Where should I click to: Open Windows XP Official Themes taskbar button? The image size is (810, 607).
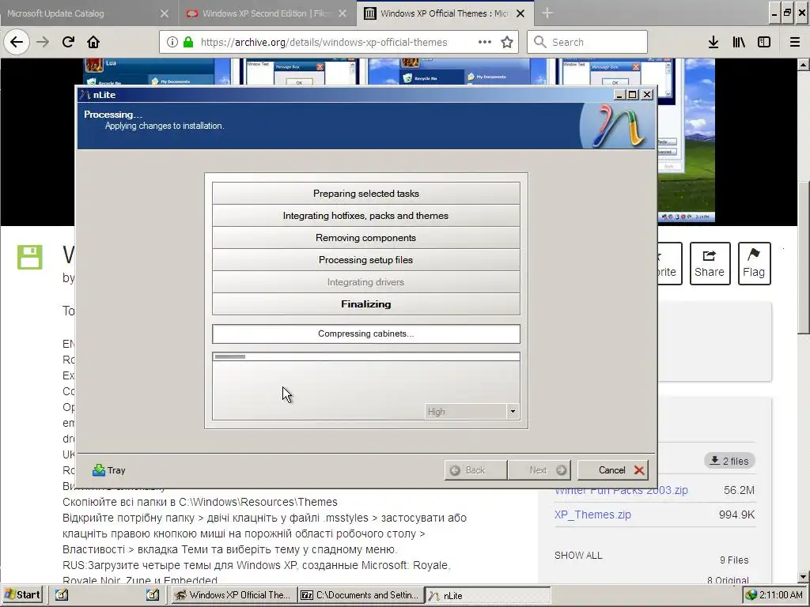pyautogui.click(x=234, y=594)
